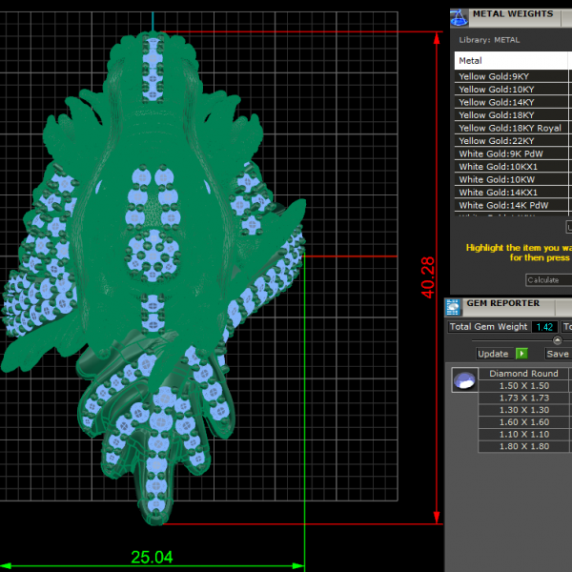Click the Metal Weights panel icon

(459, 16)
